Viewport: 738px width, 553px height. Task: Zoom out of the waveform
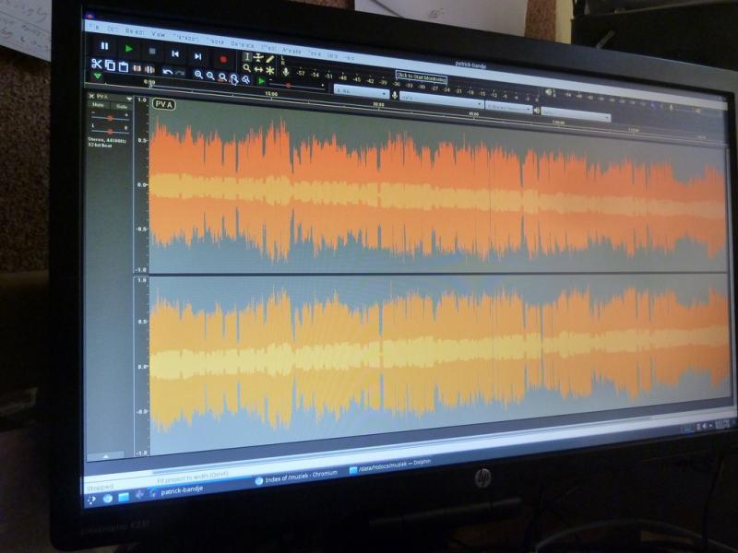click(210, 76)
